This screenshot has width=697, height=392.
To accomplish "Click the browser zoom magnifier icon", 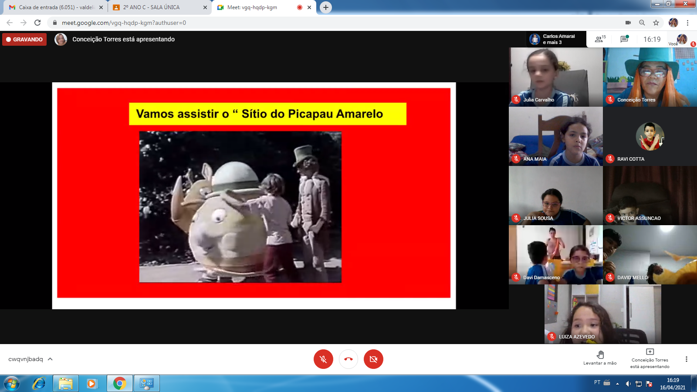I will 642,23.
